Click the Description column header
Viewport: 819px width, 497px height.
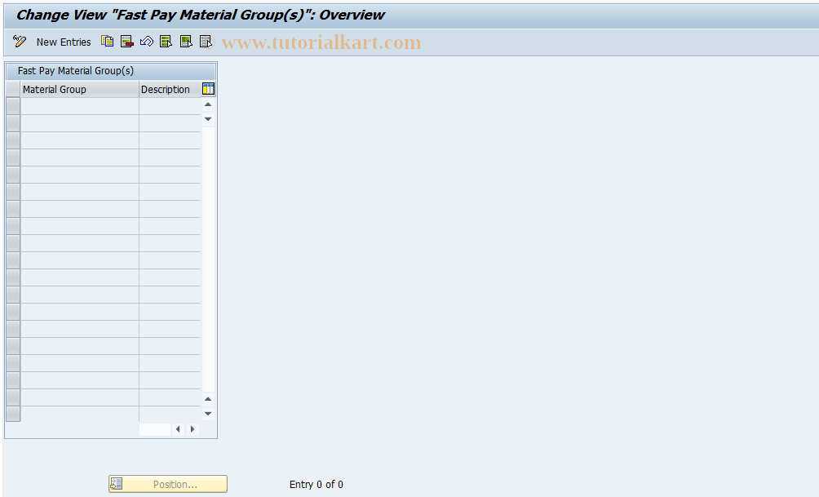(x=166, y=89)
